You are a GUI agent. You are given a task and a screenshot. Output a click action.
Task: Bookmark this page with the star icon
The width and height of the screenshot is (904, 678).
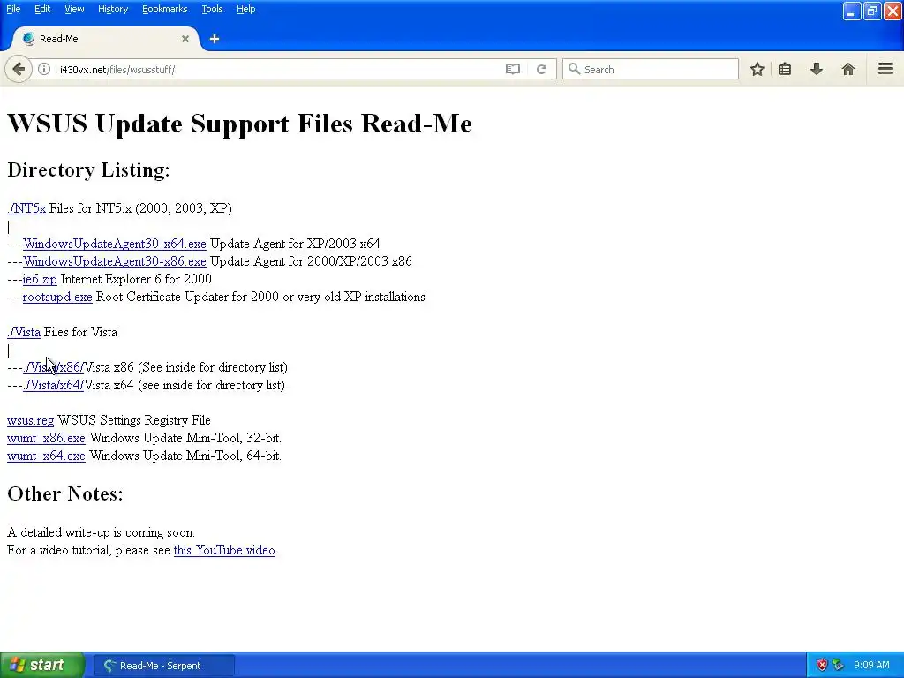click(x=757, y=69)
